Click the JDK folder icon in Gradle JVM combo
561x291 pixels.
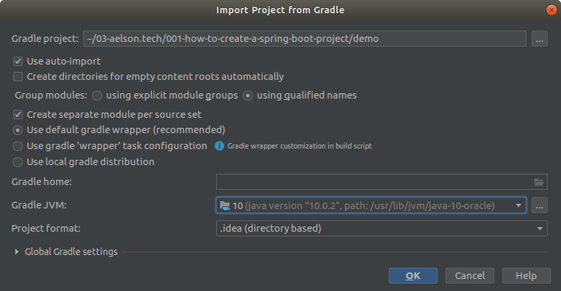[x=225, y=206]
